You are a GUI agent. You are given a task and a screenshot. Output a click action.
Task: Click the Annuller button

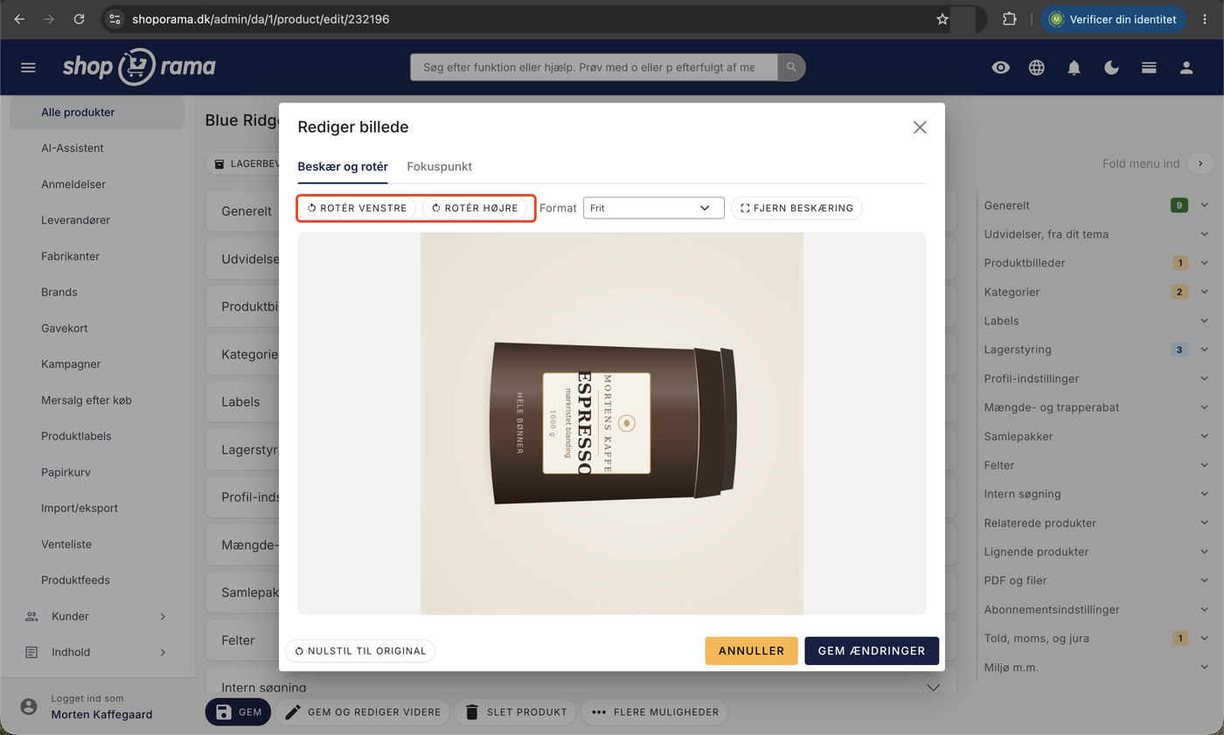coord(751,651)
